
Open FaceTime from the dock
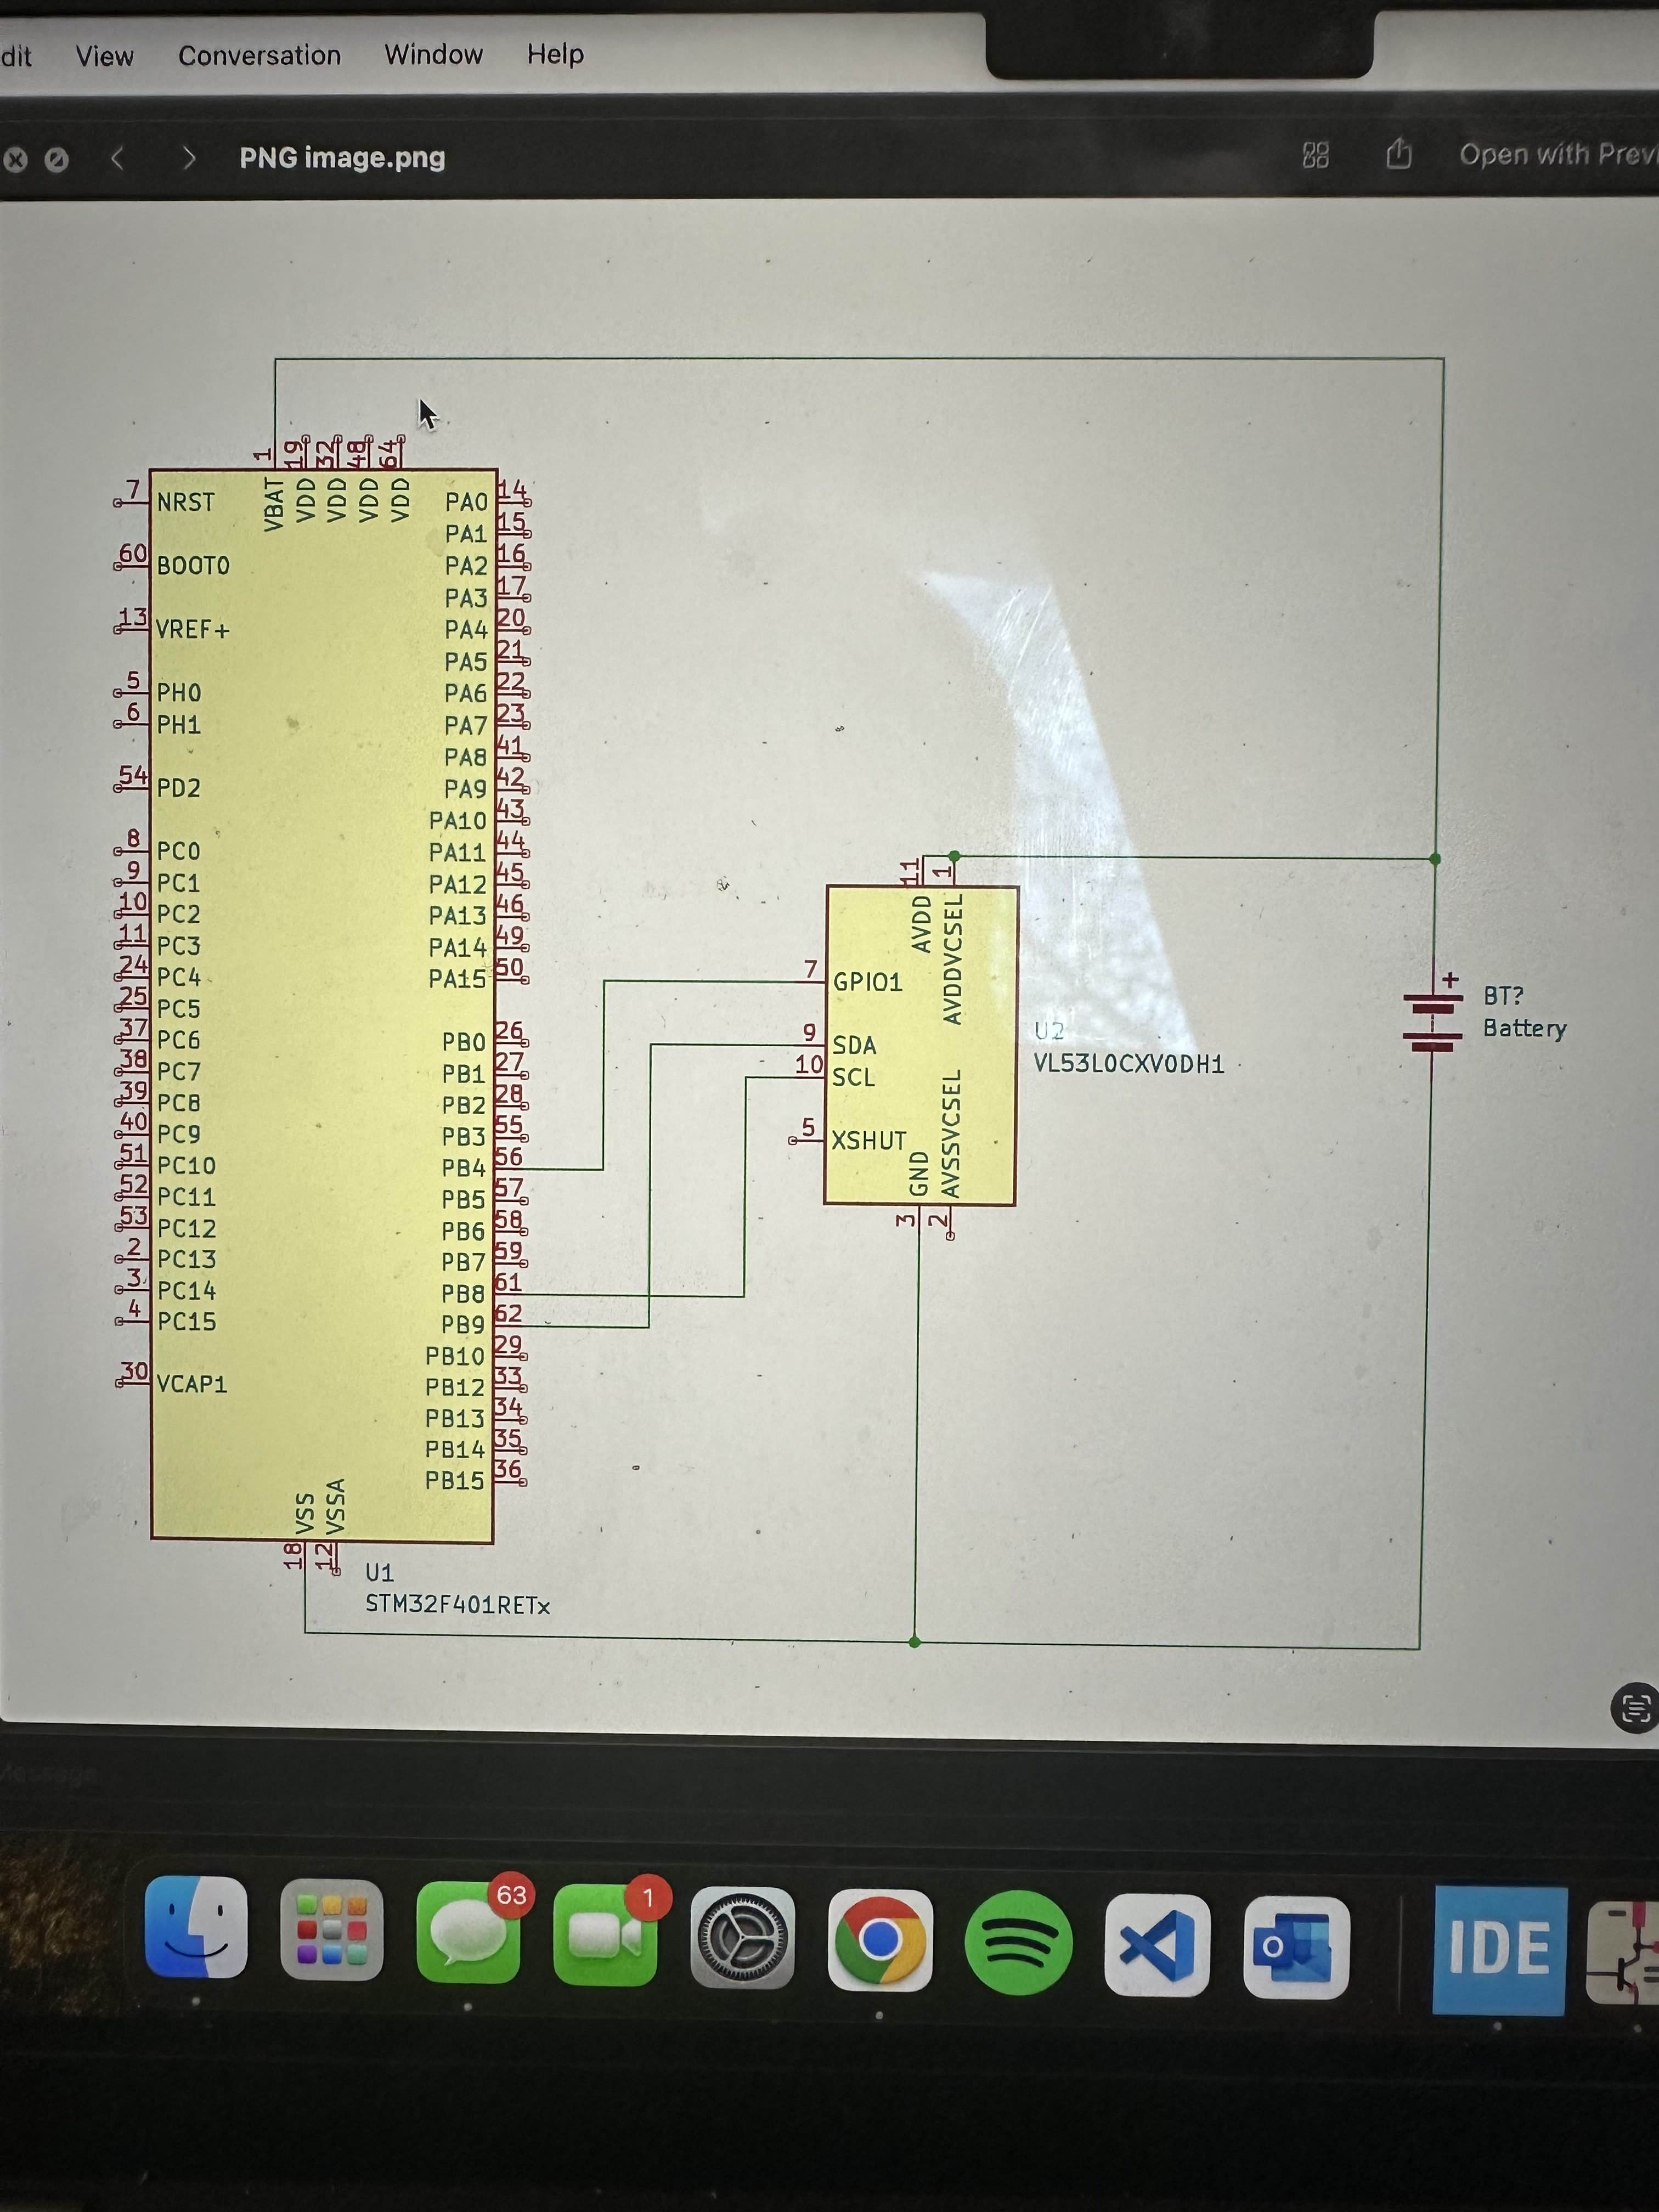click(x=605, y=1935)
